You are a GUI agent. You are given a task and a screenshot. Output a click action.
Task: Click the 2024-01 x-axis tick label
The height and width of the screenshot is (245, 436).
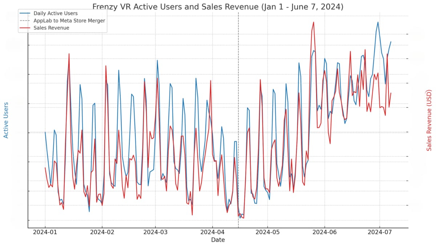tap(45, 232)
